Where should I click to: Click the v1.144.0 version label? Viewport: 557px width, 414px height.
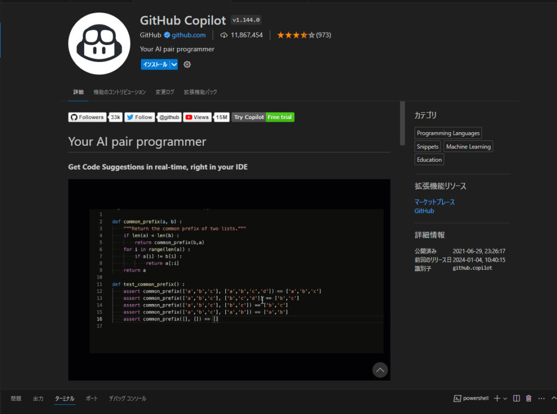click(x=246, y=20)
